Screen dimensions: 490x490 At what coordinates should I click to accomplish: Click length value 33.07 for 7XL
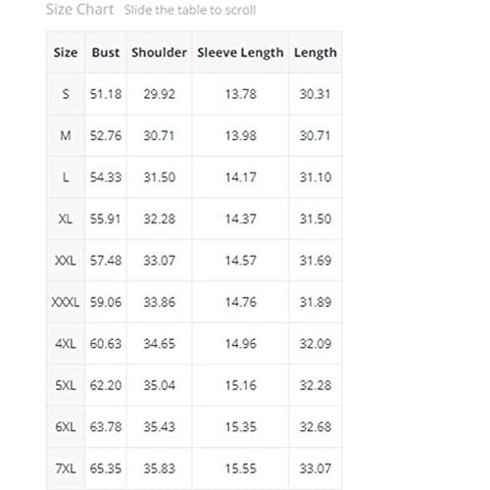[316, 468]
